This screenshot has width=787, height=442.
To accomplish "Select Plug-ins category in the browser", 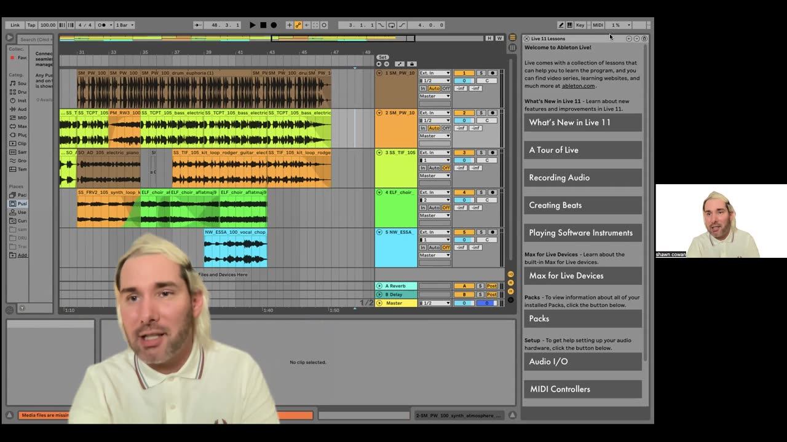I will click(x=18, y=135).
